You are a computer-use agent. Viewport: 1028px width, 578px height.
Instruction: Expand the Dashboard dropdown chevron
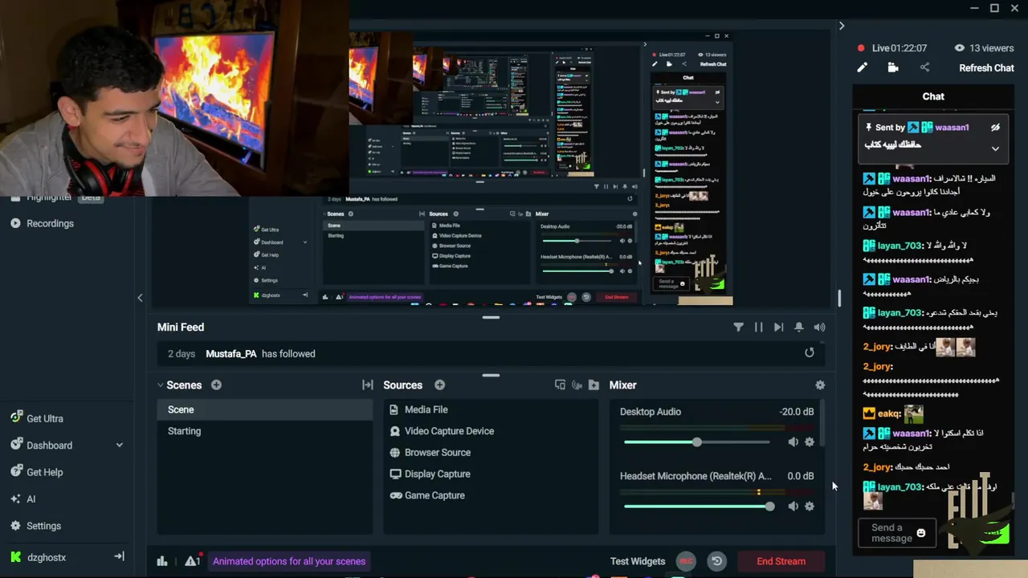tap(120, 446)
